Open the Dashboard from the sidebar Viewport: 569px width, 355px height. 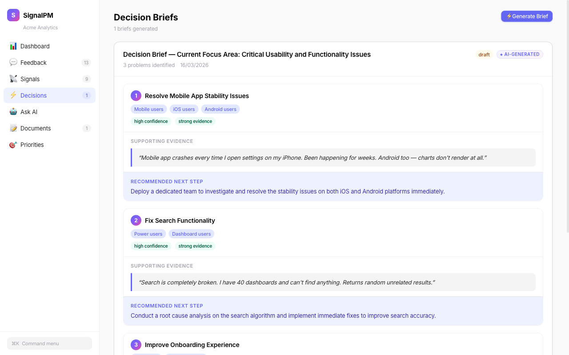[x=35, y=46]
